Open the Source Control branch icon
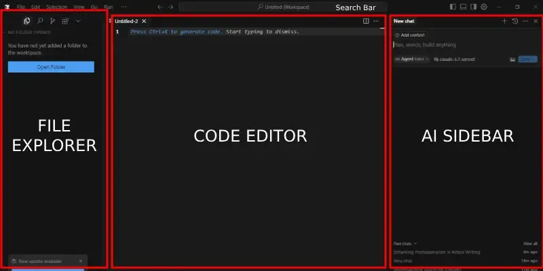 52,21
